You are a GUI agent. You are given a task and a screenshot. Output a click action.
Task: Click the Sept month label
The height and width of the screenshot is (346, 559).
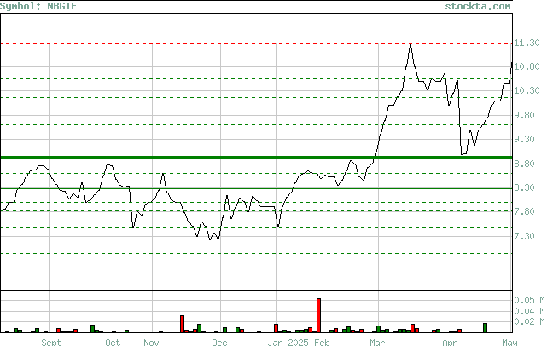pos(51,342)
